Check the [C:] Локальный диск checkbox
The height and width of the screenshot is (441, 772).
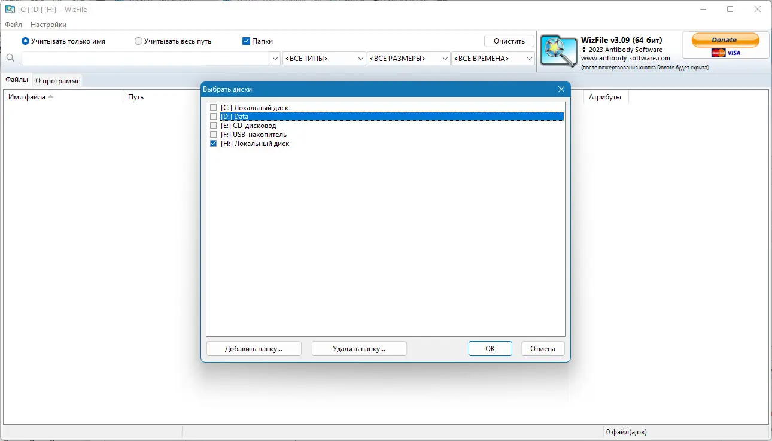(213, 108)
